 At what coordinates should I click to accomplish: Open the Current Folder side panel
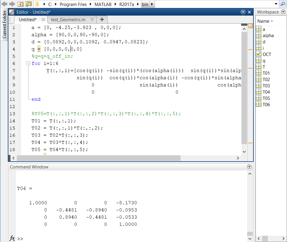tap(4, 25)
